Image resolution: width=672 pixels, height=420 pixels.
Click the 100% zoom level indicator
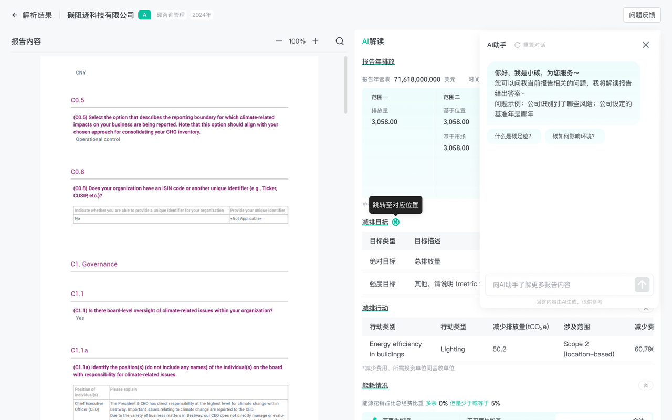(x=297, y=41)
